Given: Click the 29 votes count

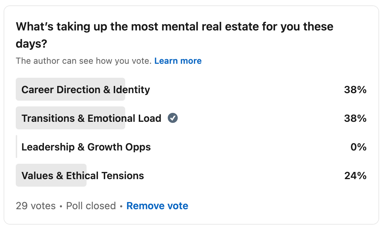Looking at the screenshot, I should click(36, 206).
